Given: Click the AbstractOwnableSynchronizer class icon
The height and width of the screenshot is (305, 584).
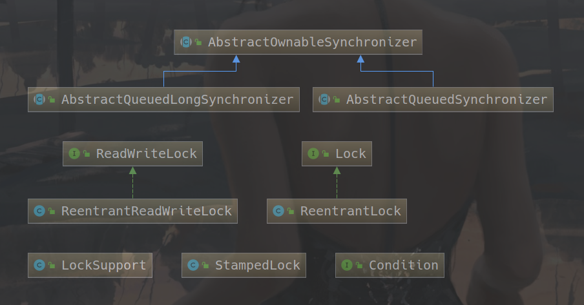Looking at the screenshot, I should coord(186,43).
